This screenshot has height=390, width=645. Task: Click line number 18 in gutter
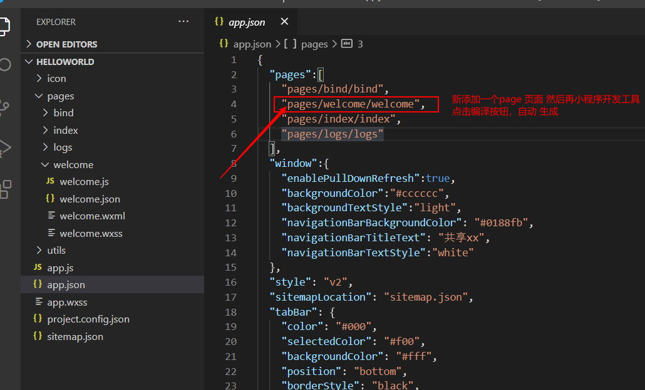pos(231,312)
